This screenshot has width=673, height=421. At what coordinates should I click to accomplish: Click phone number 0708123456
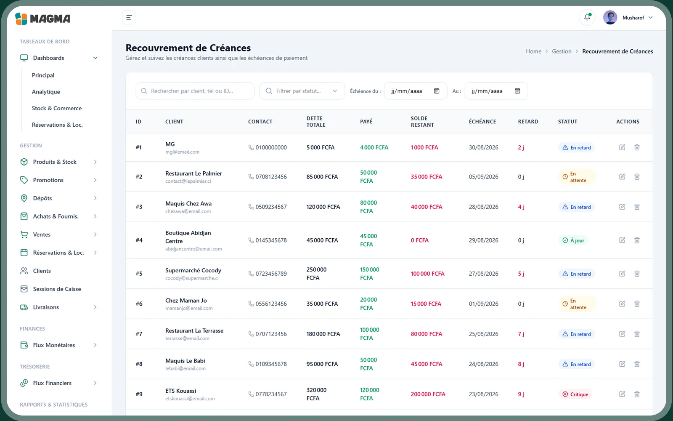271,177
